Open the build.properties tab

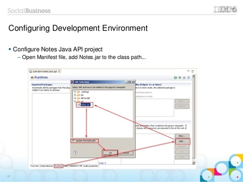coord(91,166)
